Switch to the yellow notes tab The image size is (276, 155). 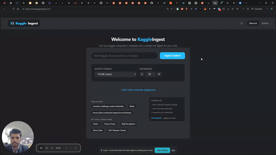tap(30, 3)
